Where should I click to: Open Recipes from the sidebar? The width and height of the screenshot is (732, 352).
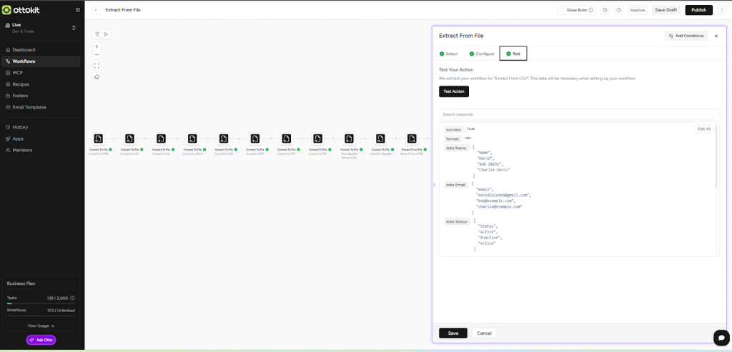click(21, 84)
